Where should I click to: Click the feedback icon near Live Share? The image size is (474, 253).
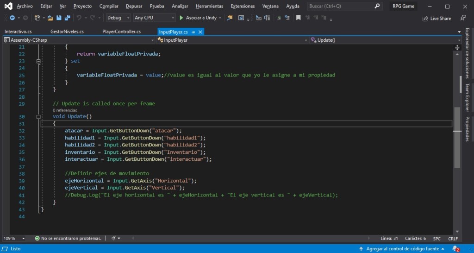point(463,18)
